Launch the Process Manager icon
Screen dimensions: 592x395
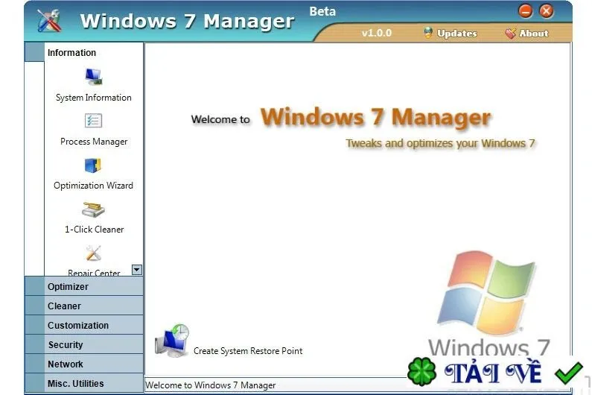point(93,121)
